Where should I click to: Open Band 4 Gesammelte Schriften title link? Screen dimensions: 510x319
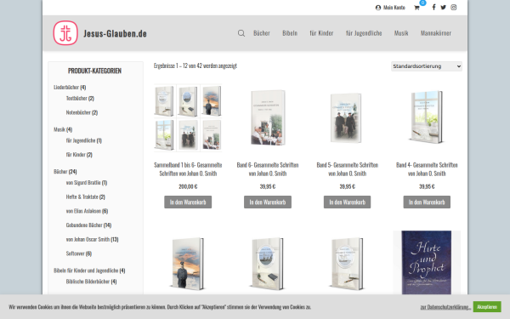(427, 169)
